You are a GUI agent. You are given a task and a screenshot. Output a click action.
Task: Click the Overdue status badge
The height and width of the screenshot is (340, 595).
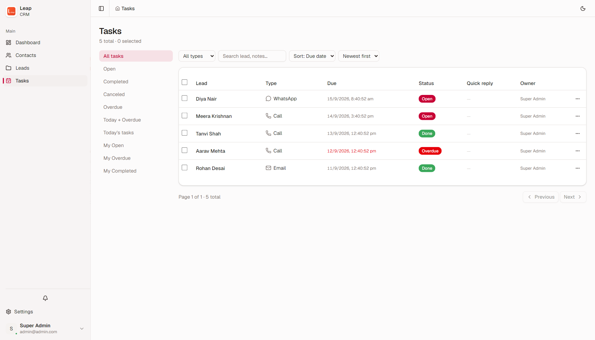430,151
